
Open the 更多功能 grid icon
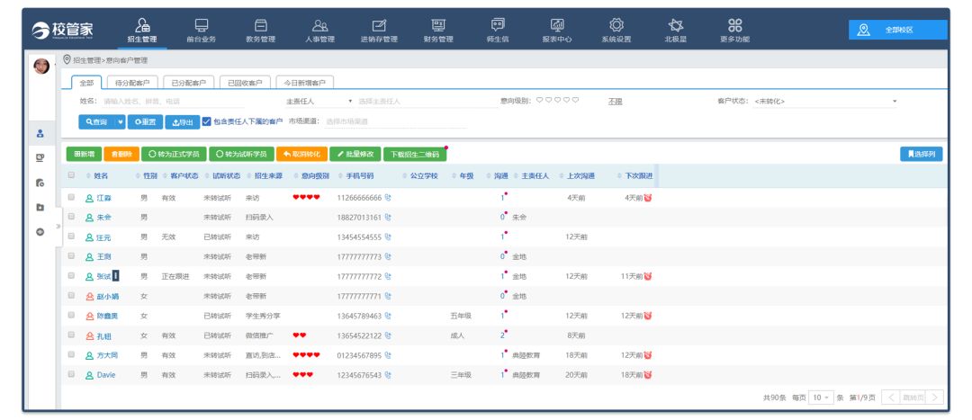point(734,25)
